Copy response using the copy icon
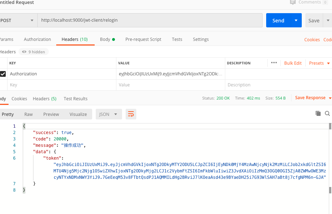332x214 pixels. coord(318,113)
